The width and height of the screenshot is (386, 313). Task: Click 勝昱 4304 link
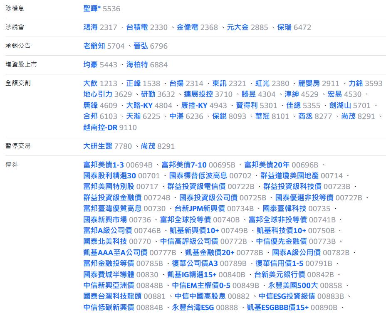click(x=259, y=94)
